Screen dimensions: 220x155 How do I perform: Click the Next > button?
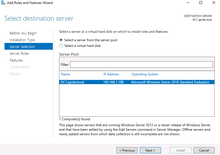150,150
